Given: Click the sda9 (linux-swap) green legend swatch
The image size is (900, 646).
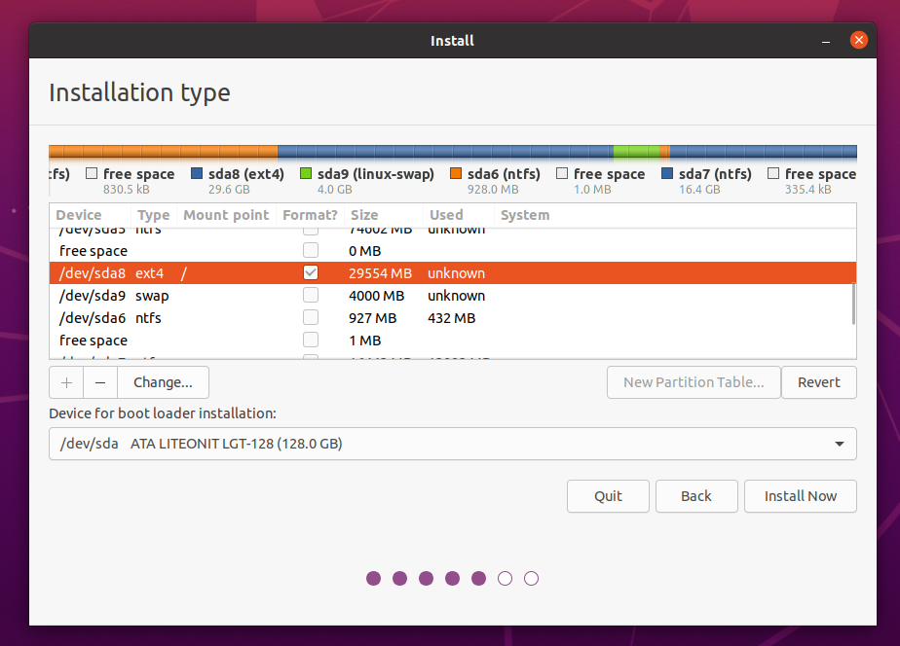Looking at the screenshot, I should [306, 173].
